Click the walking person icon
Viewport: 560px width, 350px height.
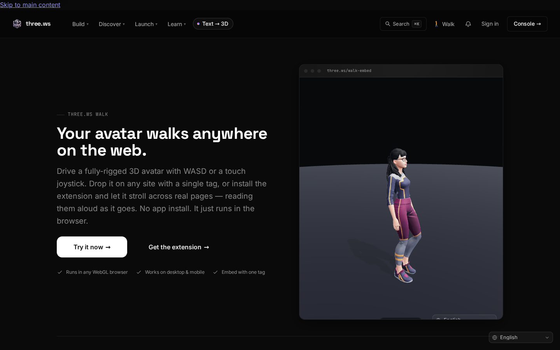pos(436,24)
